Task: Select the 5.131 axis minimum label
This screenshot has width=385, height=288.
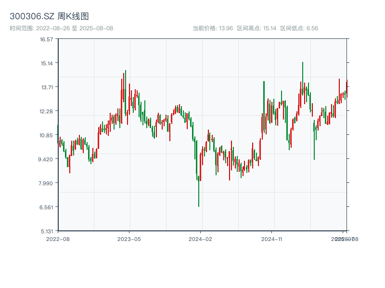Action: pos(47,231)
